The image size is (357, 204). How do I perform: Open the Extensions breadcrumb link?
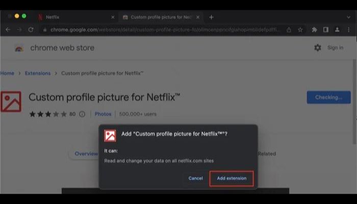pos(38,73)
